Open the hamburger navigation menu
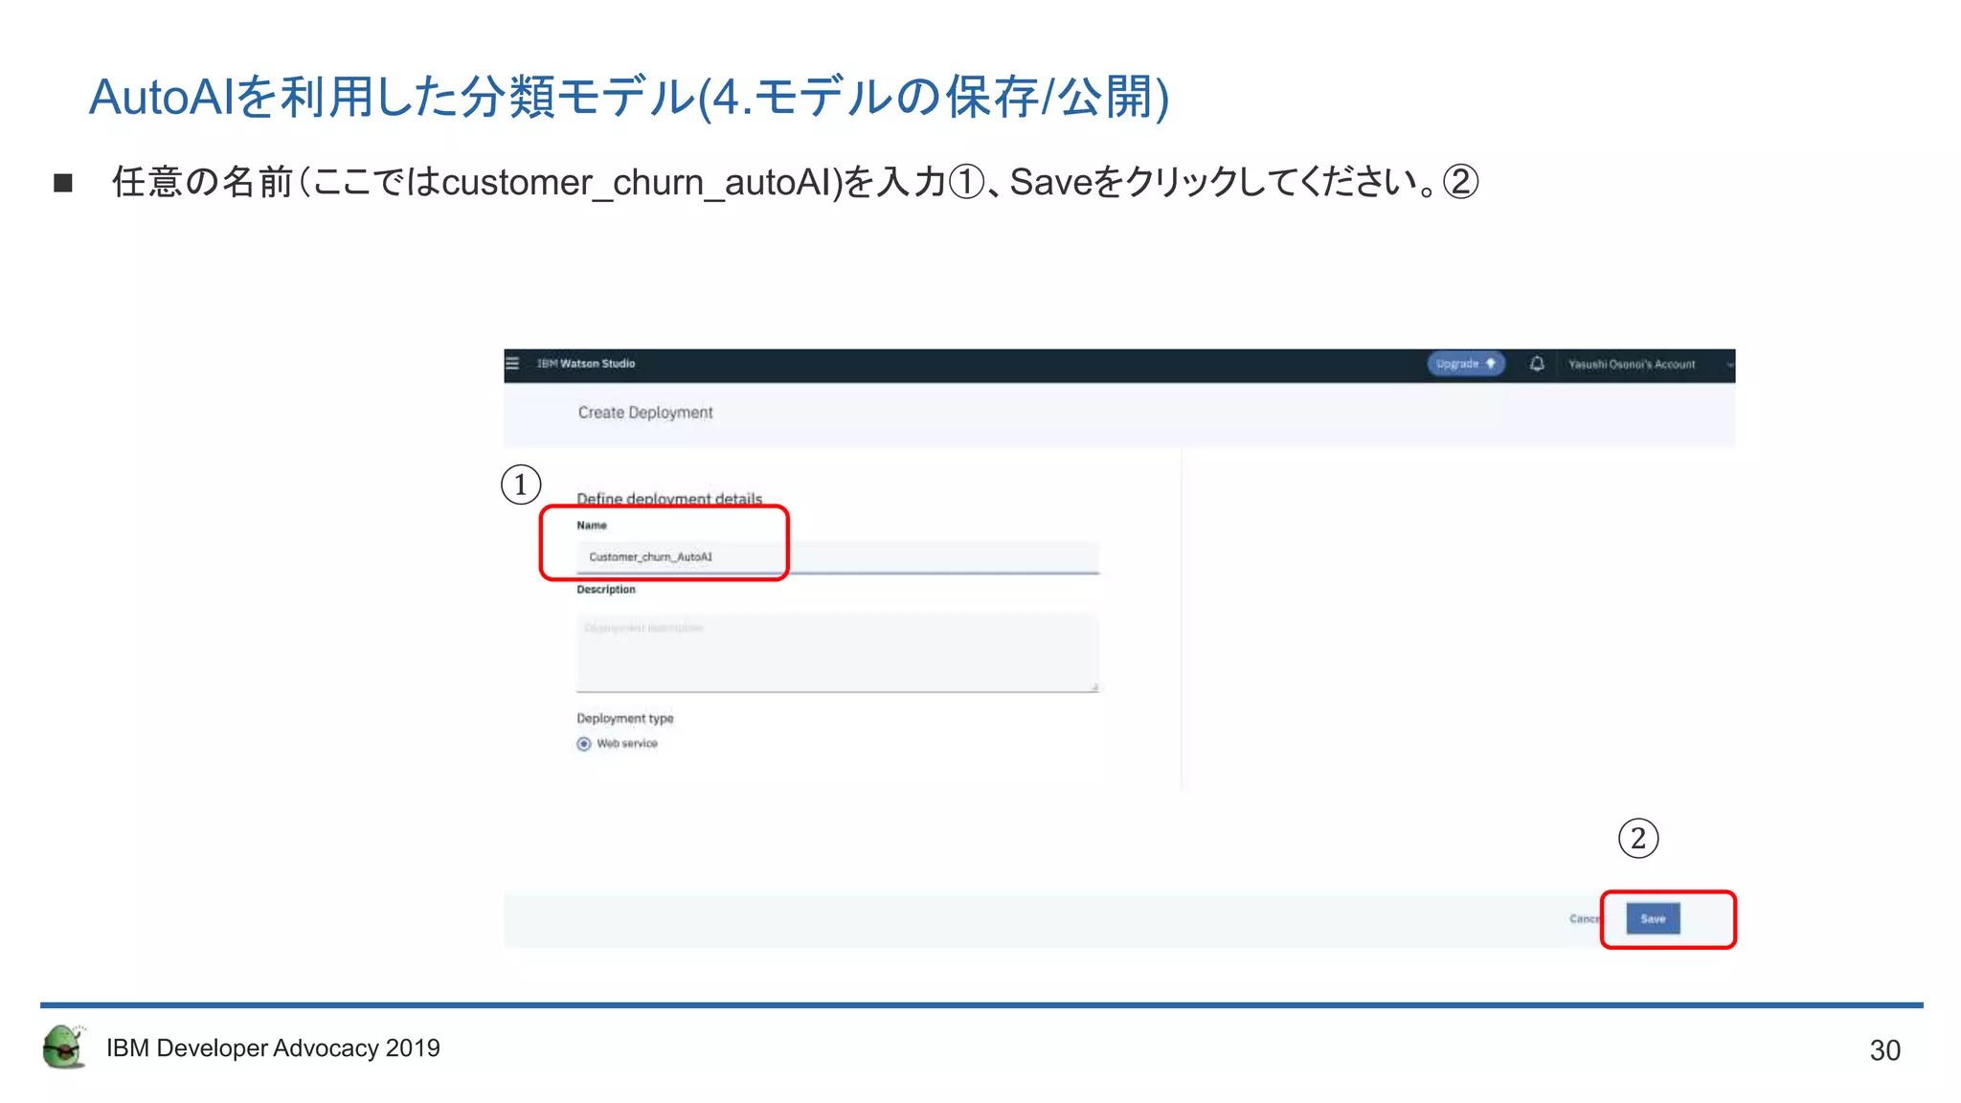The image size is (1961, 1103). [x=512, y=364]
